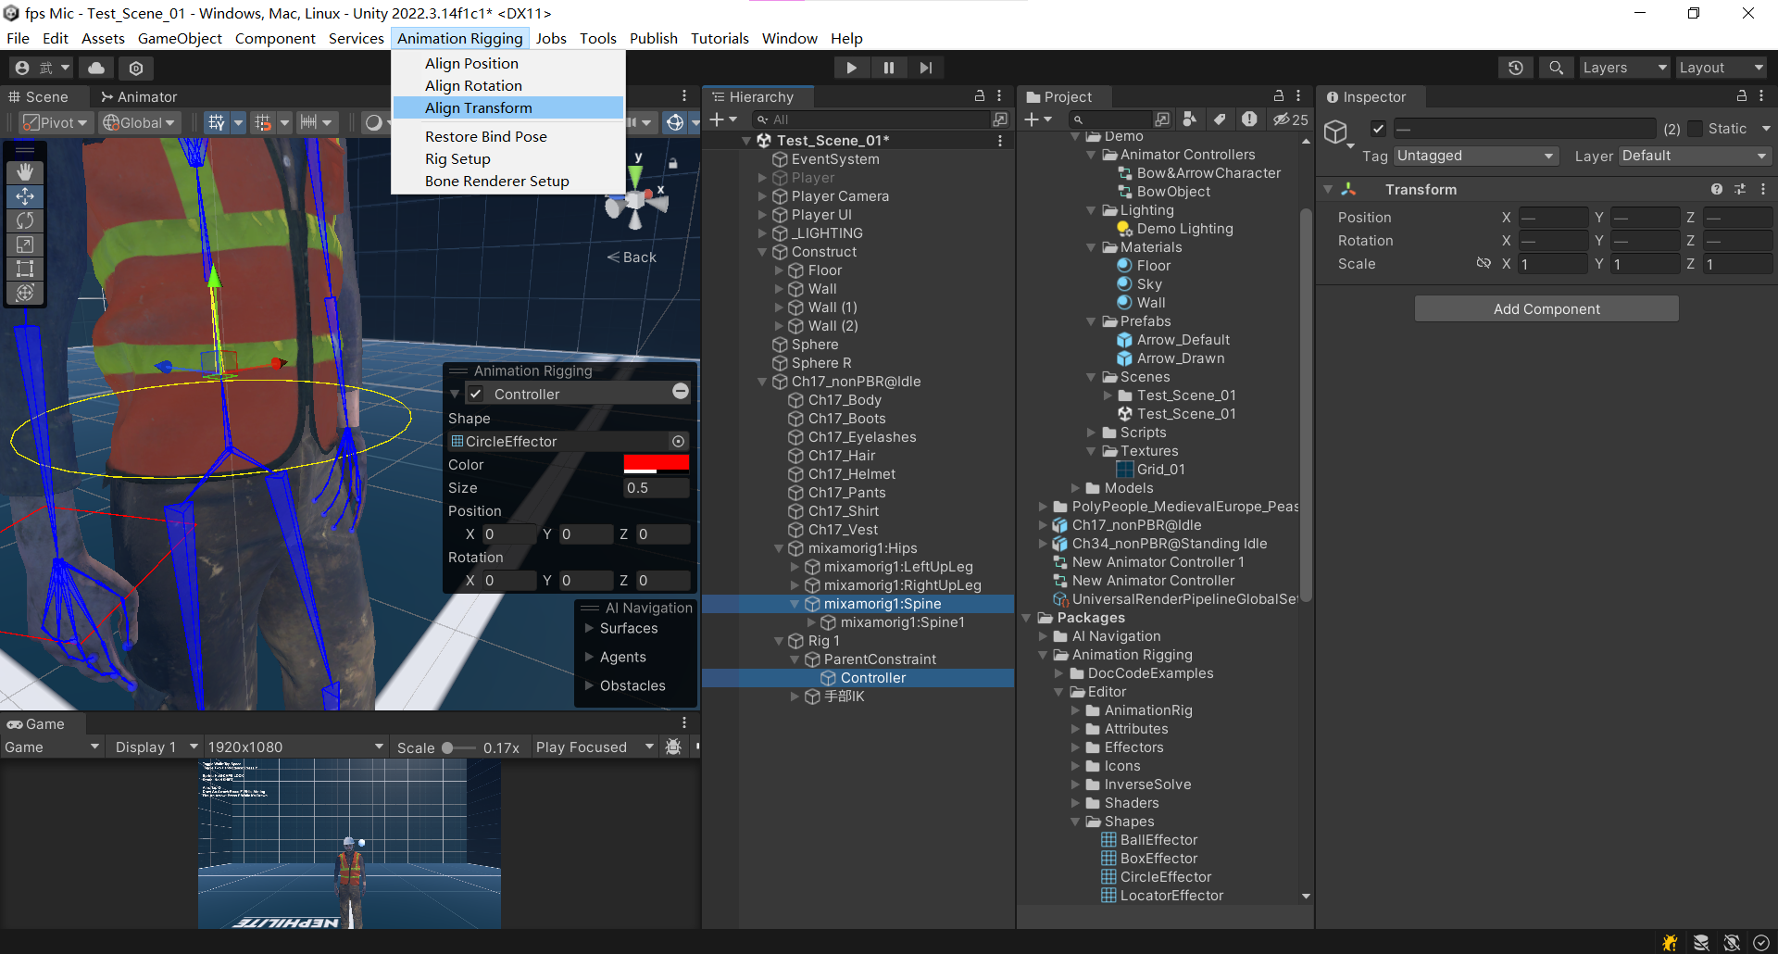Toggle Scale constrained proportions link
This screenshot has height=954, width=1778.
1484,263
